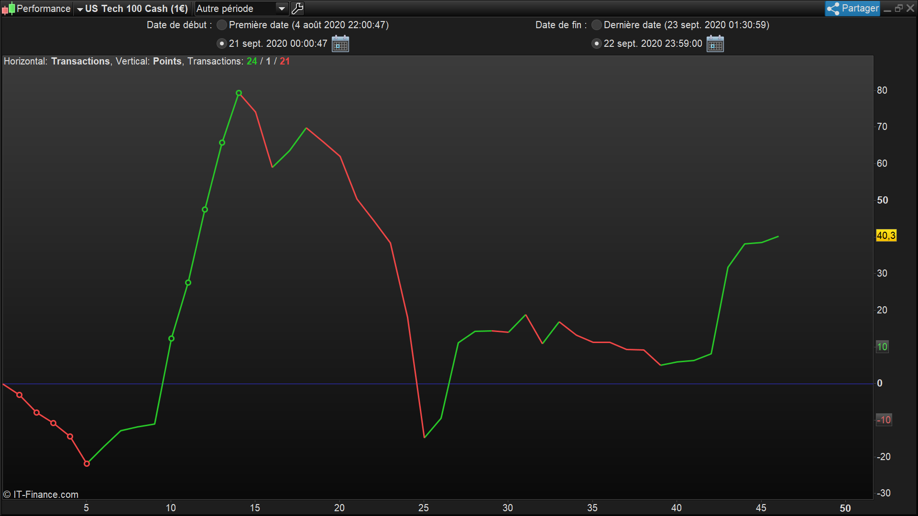Open the end date calendar picker
This screenshot has height=516, width=918.
[715, 43]
